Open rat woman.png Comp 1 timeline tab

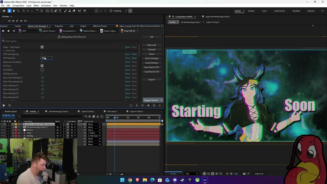[x=59, y=111]
